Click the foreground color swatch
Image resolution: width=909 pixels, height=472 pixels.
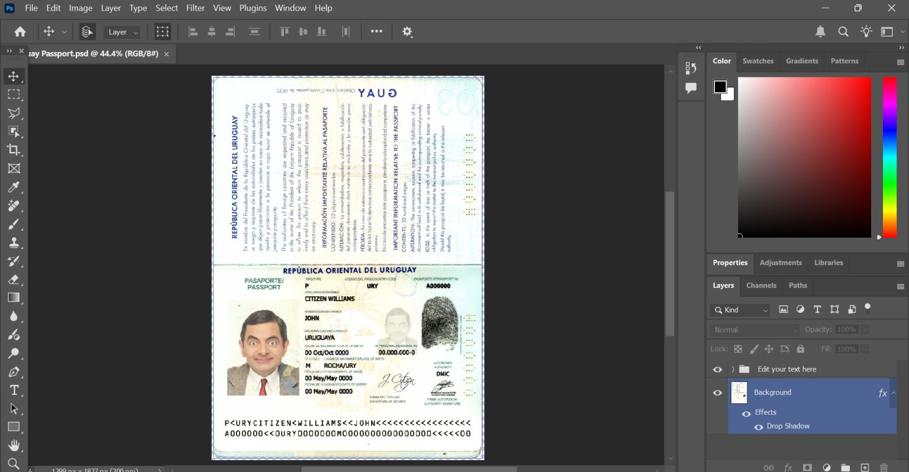[x=720, y=87]
